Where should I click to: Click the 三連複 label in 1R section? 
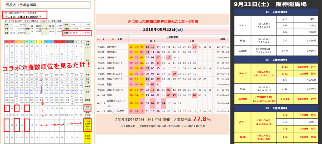tap(243, 50)
